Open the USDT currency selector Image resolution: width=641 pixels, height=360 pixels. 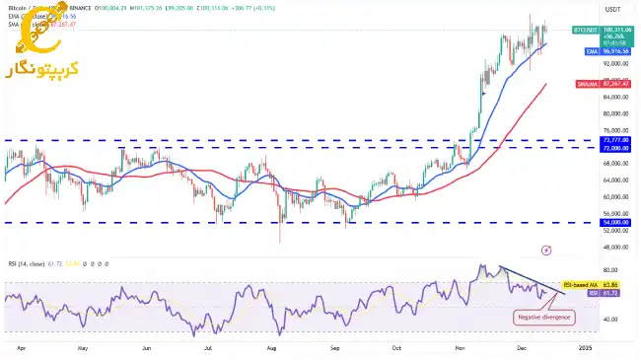point(612,10)
